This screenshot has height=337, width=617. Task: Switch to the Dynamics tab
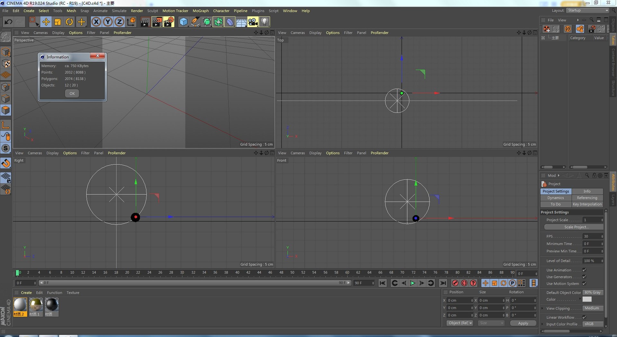point(556,198)
